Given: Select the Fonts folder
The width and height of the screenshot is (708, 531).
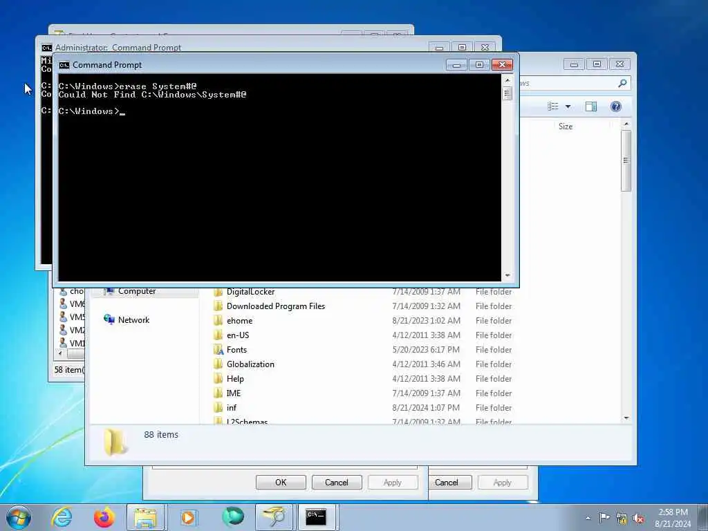Looking at the screenshot, I should pos(236,349).
